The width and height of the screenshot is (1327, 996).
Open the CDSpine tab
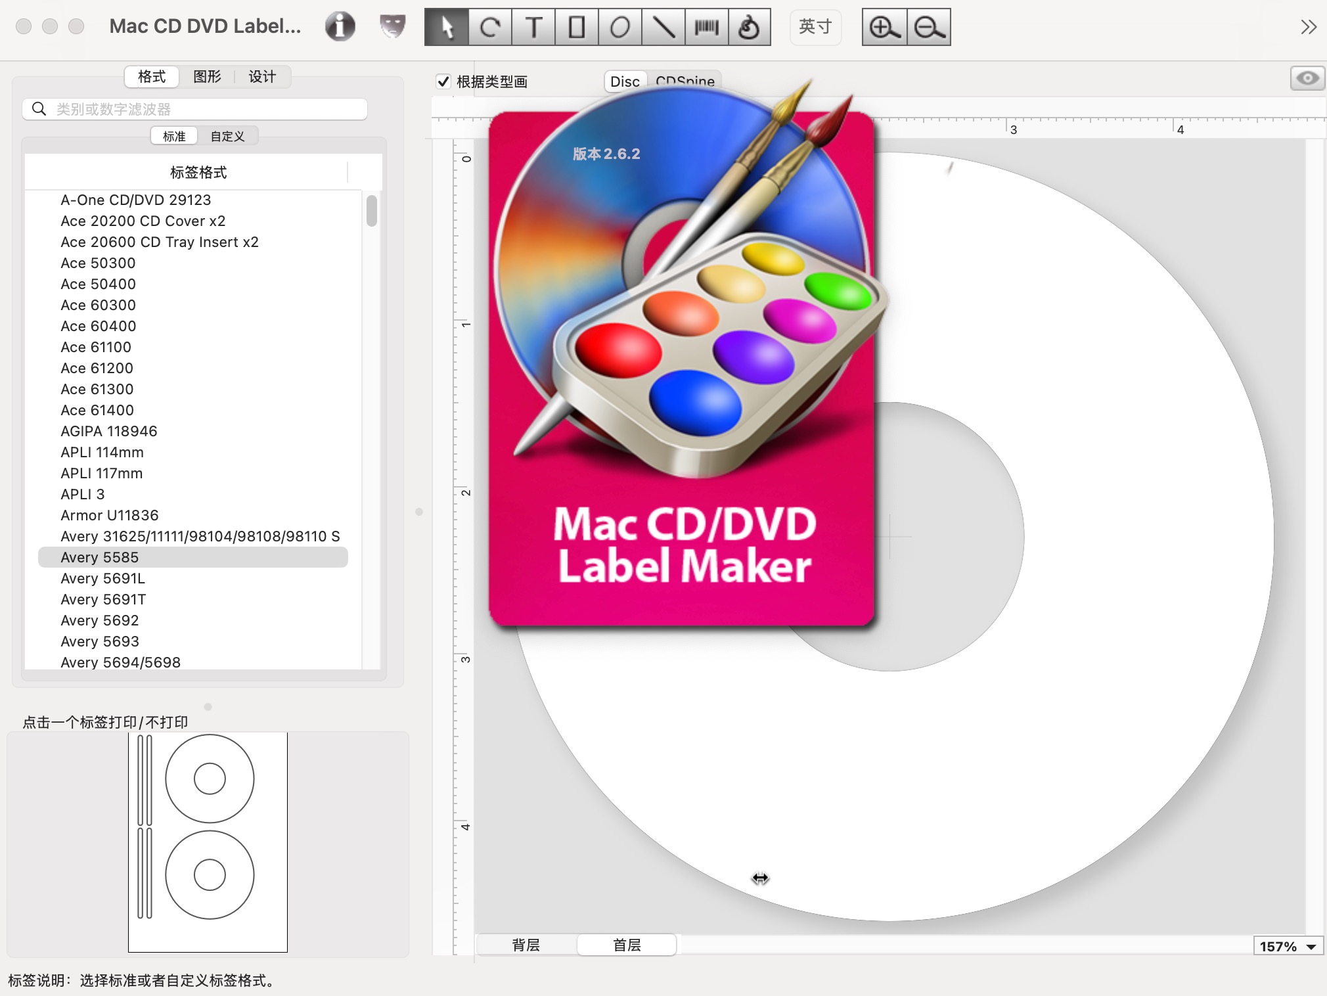click(685, 81)
